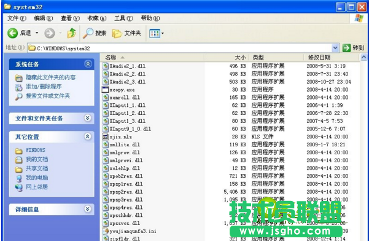369x241 pixels.
Task: Open the Forward button history dropdown
Action: tap(61, 33)
